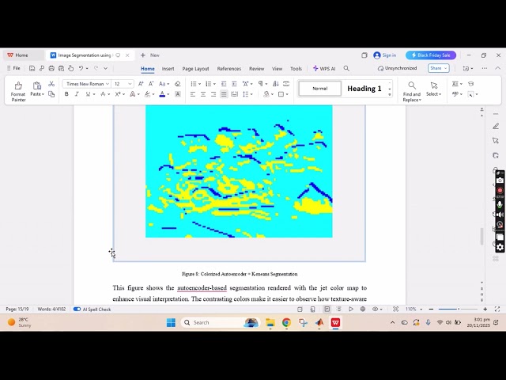Open Google Chrome from the taskbar
The width and height of the screenshot is (506, 380).
[286, 322]
